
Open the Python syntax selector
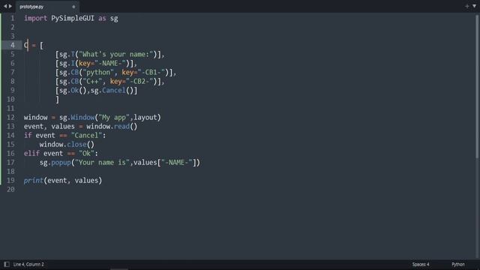[458, 264]
